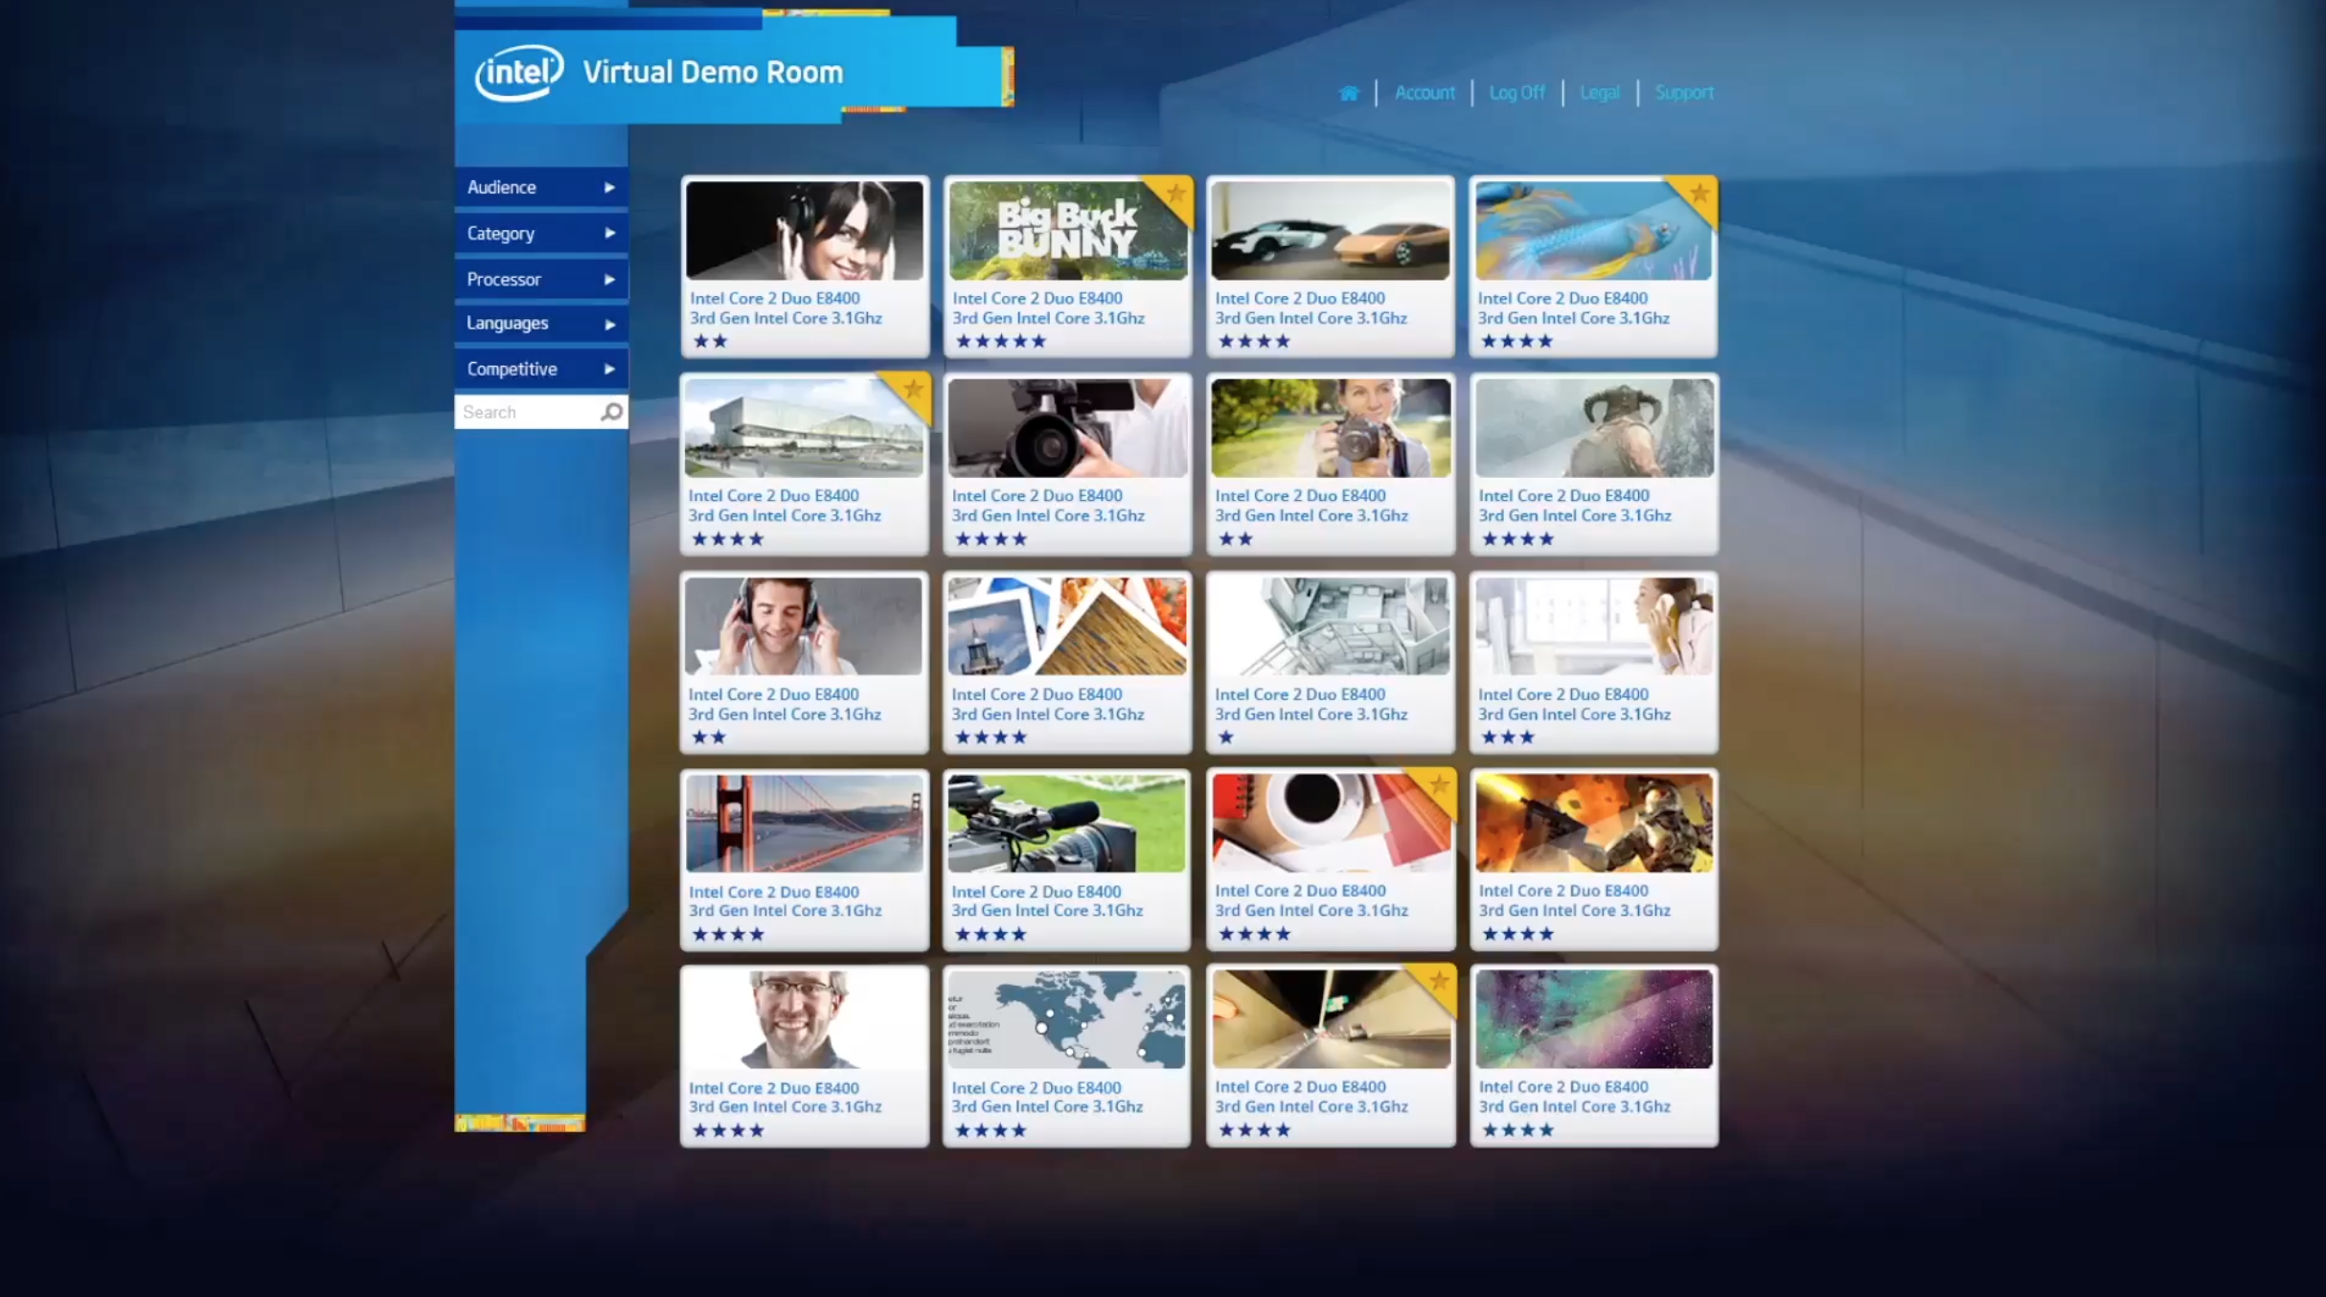
Task: Click the Log Off link
Action: 1516,93
